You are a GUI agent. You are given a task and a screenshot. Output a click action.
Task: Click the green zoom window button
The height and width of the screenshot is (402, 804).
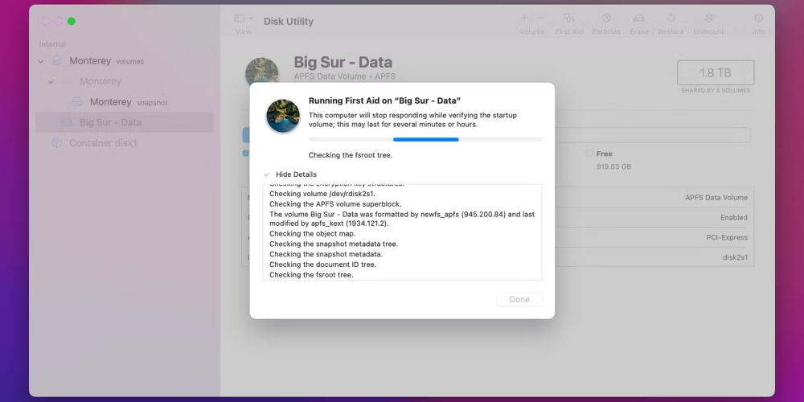(72, 21)
